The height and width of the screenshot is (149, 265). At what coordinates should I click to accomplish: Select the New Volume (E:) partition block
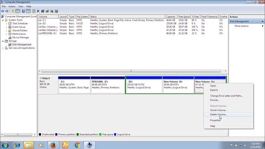pyautogui.click(x=178, y=84)
